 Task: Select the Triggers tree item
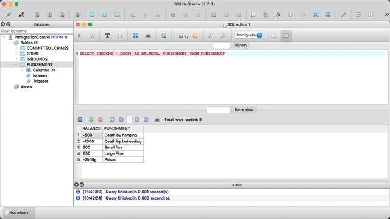pos(41,81)
